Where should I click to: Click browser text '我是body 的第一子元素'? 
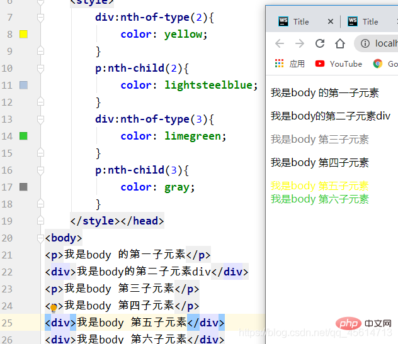(325, 93)
